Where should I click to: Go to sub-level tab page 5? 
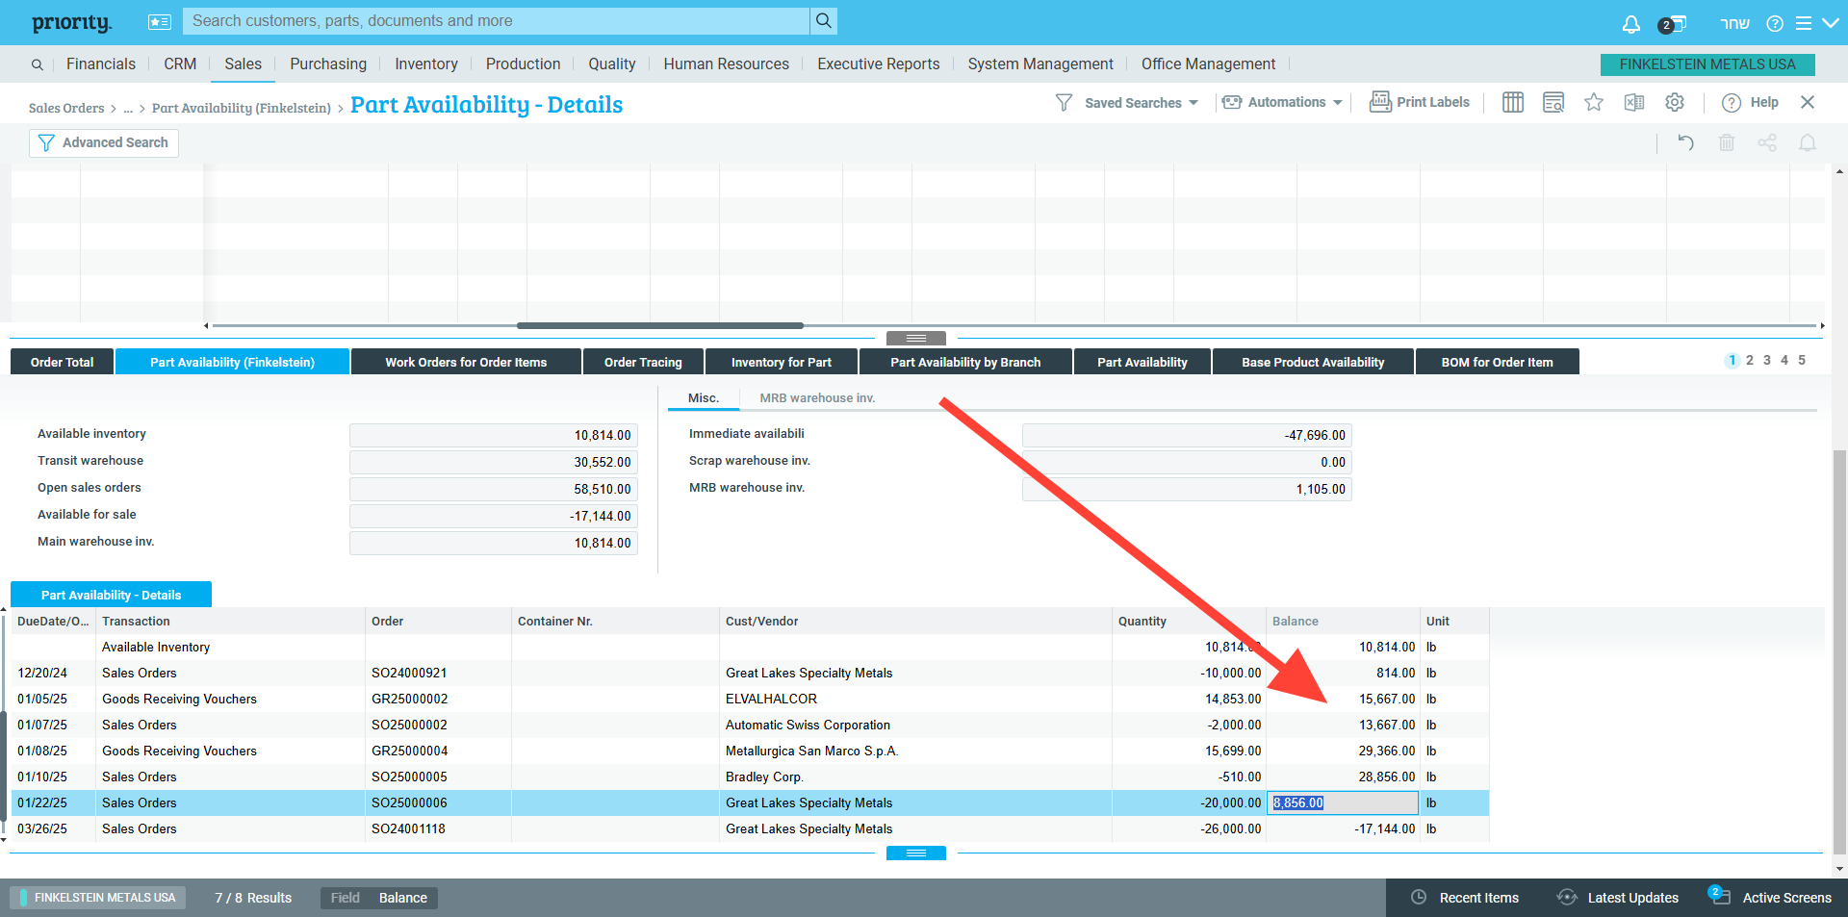pos(1802,360)
